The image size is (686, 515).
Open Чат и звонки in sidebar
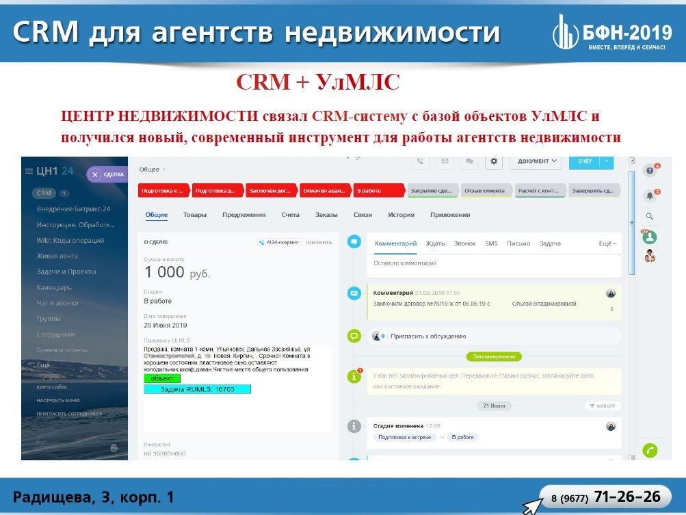pos(57,303)
